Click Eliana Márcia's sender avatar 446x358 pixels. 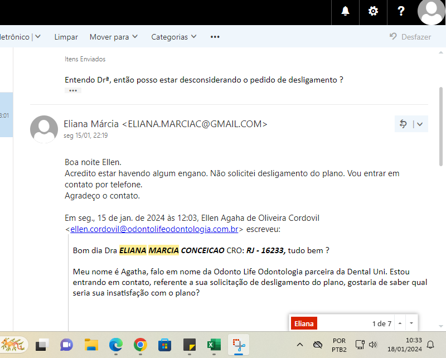44,129
